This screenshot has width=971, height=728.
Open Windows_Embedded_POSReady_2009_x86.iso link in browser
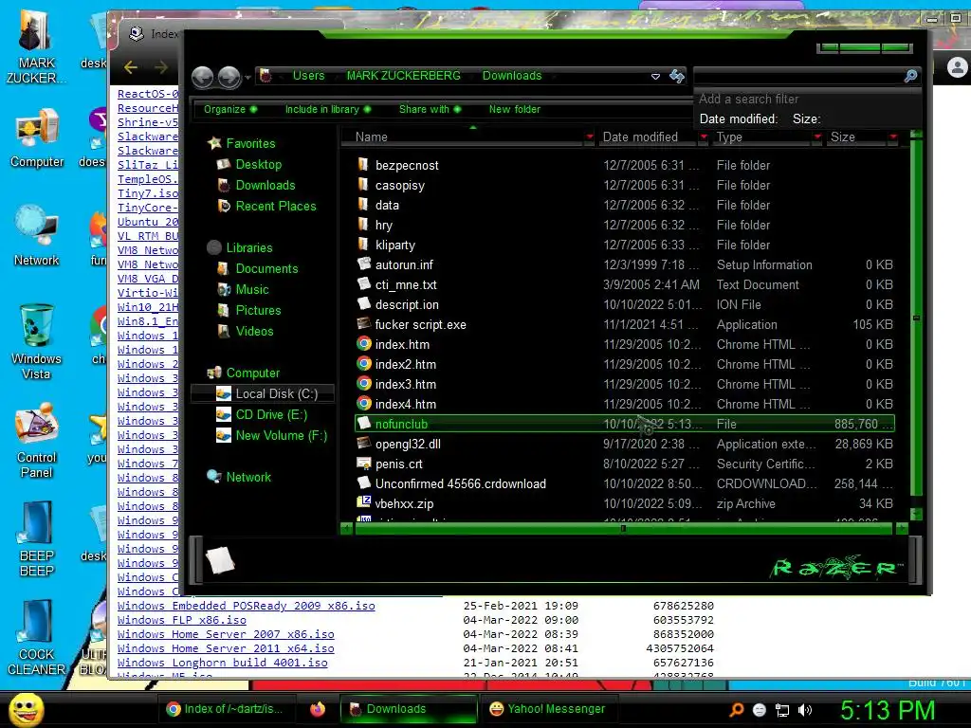point(246,606)
